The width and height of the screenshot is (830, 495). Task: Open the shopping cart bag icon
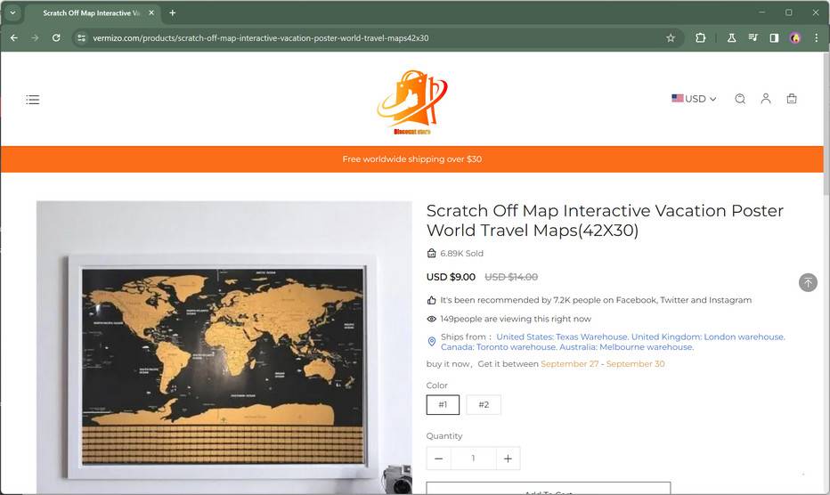pyautogui.click(x=792, y=99)
